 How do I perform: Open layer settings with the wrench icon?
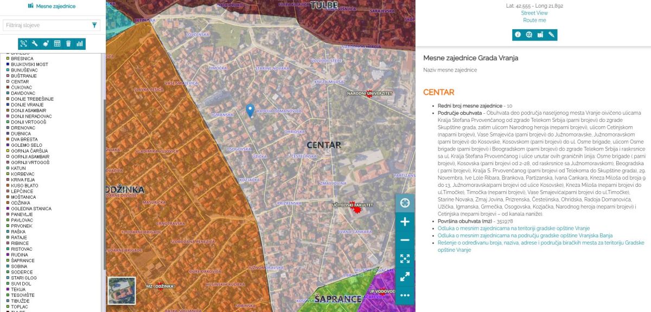point(35,44)
